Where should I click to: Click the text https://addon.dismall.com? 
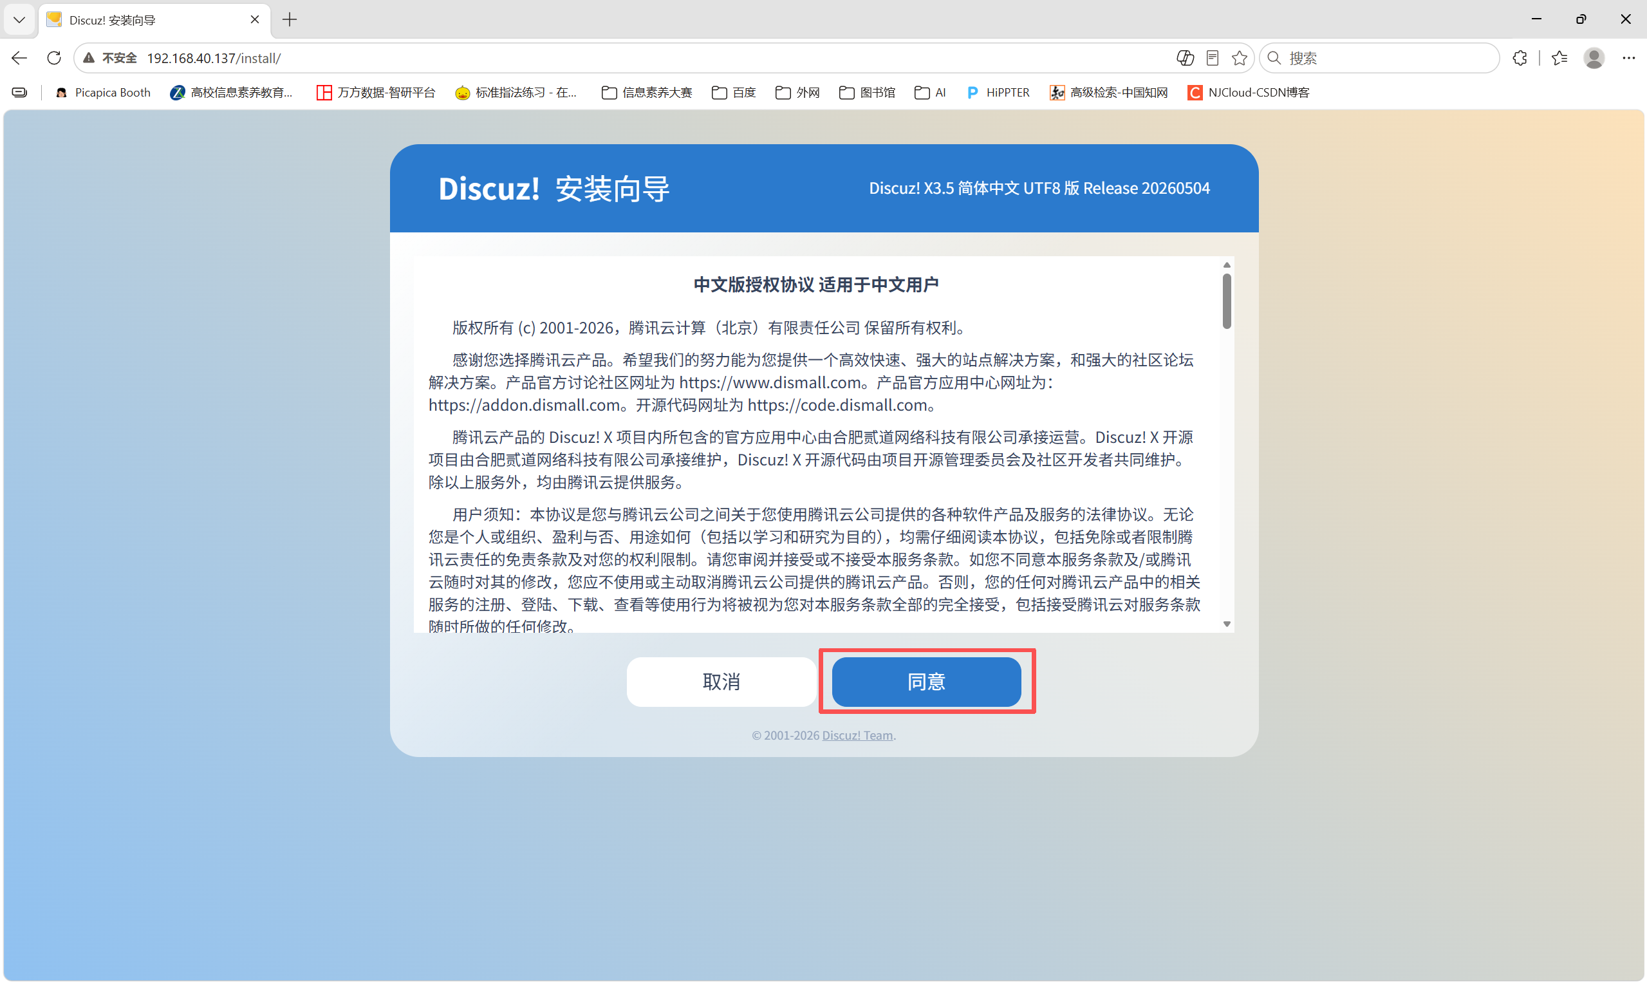525,405
